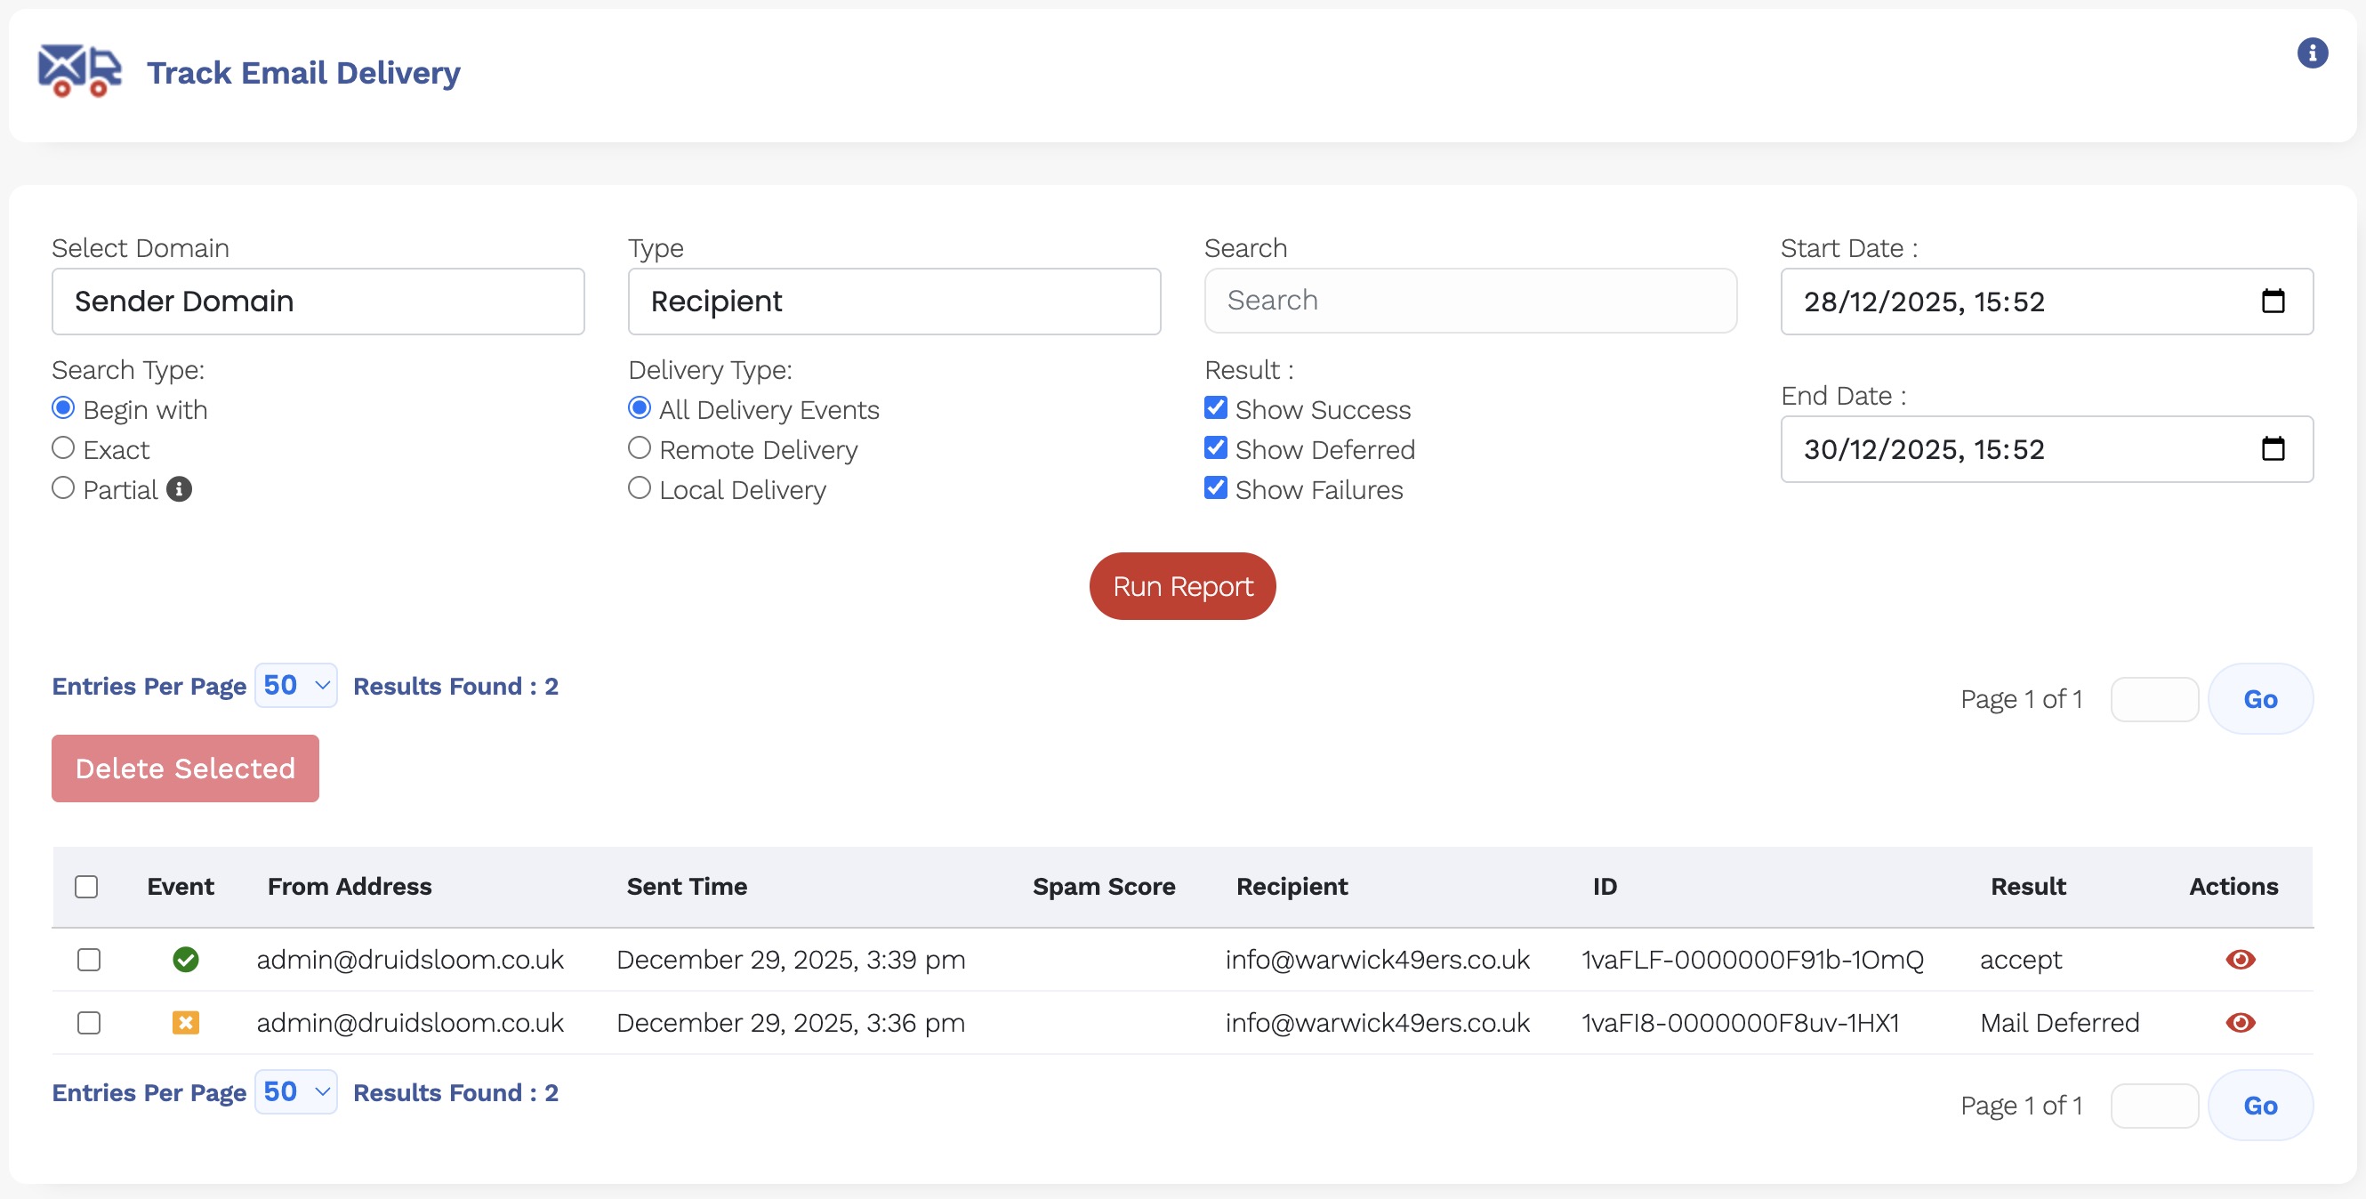View details of the accept result email

tap(2240, 959)
